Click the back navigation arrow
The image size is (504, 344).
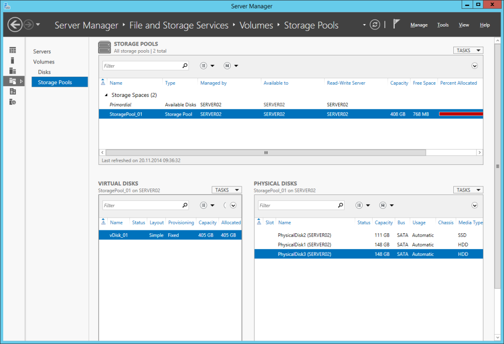click(x=15, y=24)
